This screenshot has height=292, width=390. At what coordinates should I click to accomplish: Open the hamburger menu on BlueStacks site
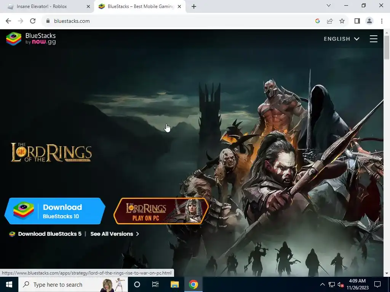(x=373, y=39)
